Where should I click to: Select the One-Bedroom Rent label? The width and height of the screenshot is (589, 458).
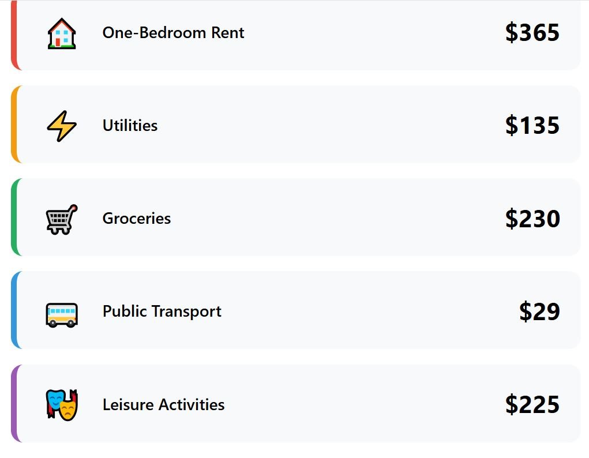tap(173, 33)
